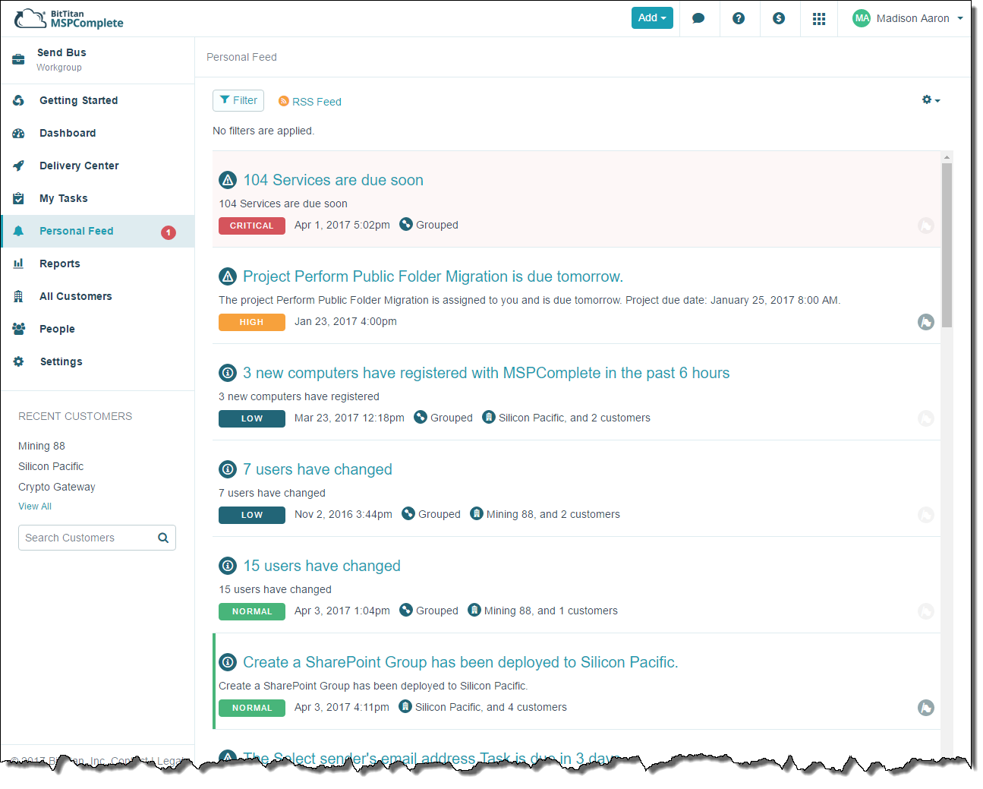
Task: Toggle flag on 104 Services item
Action: (926, 226)
